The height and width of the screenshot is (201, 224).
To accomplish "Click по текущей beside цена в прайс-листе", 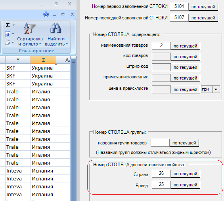I will [185, 89].
